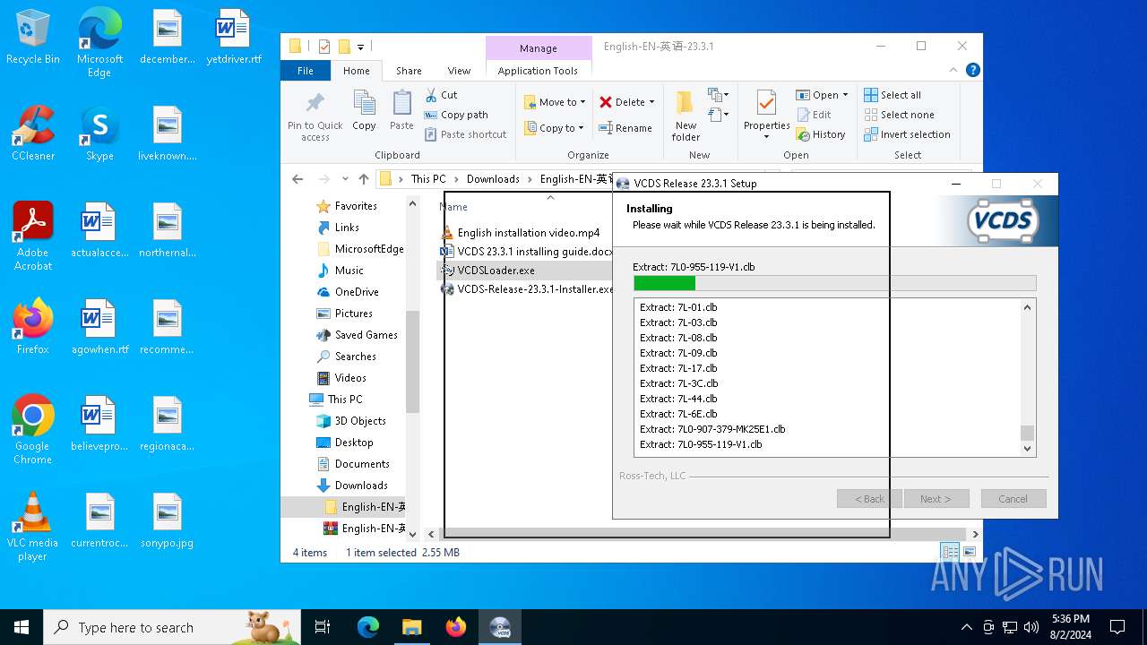Open Skype desktop shortcut
The width and height of the screenshot is (1147, 645).
(99, 134)
